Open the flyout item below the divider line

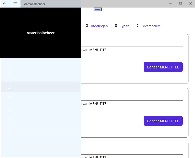pos(41,135)
